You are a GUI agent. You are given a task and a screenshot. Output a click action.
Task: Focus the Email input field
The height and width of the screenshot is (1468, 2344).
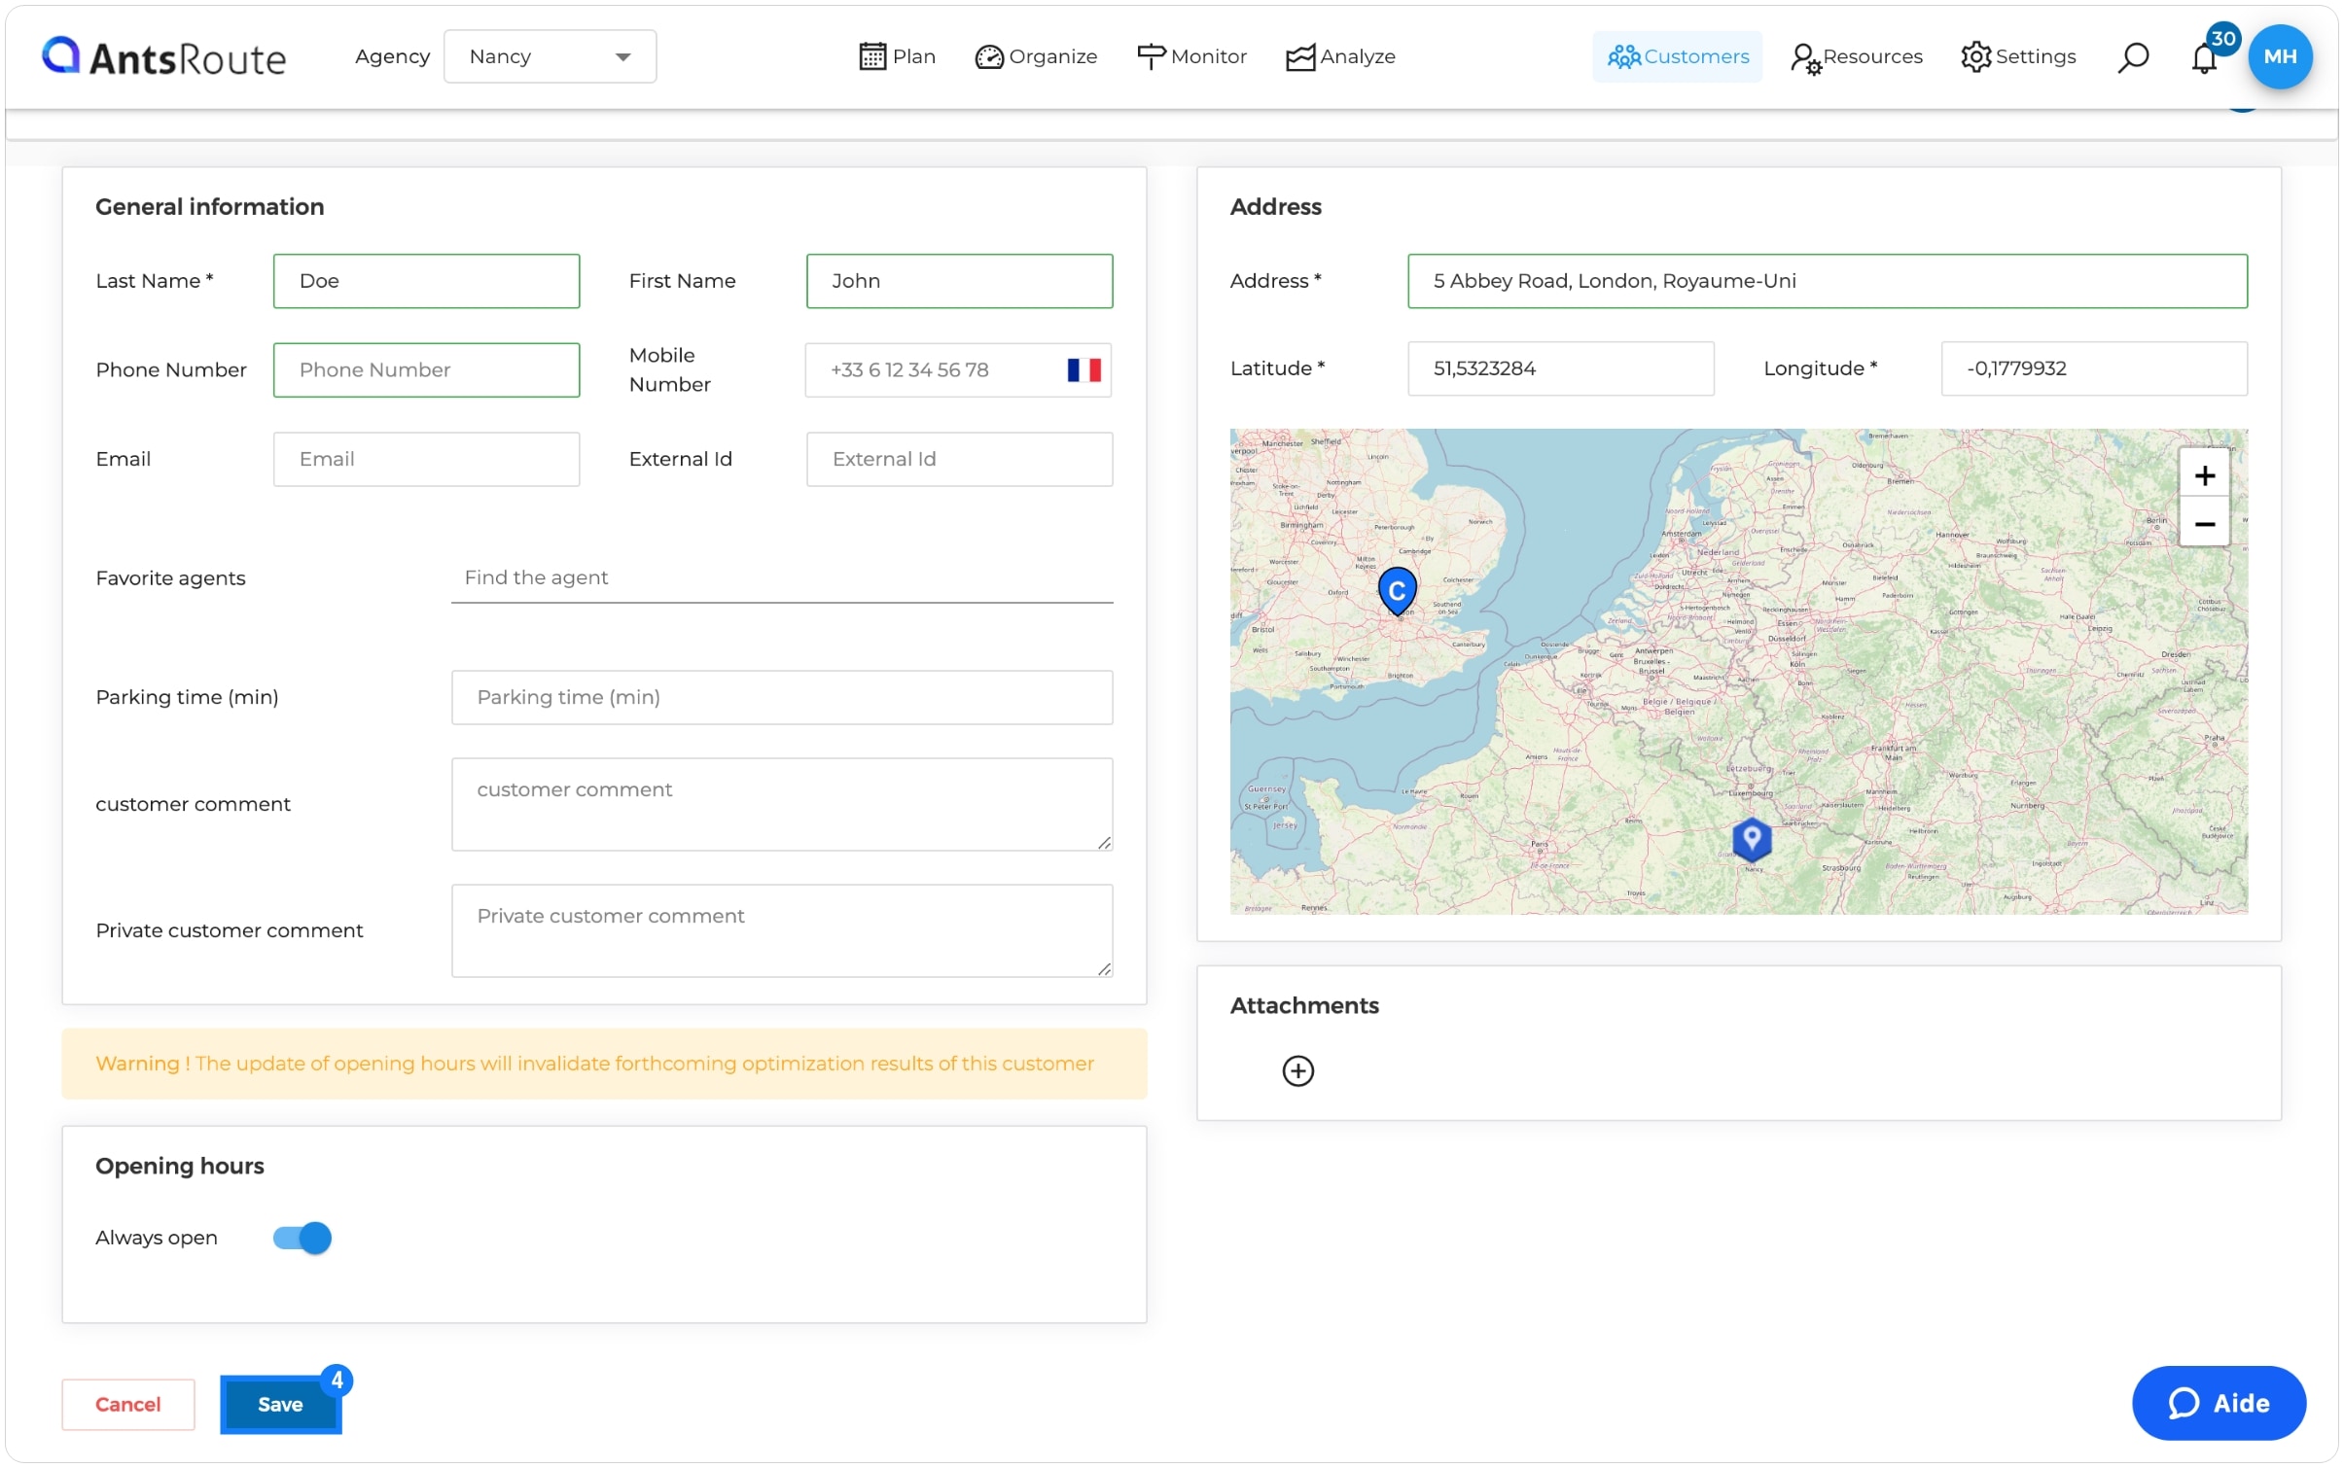(426, 459)
